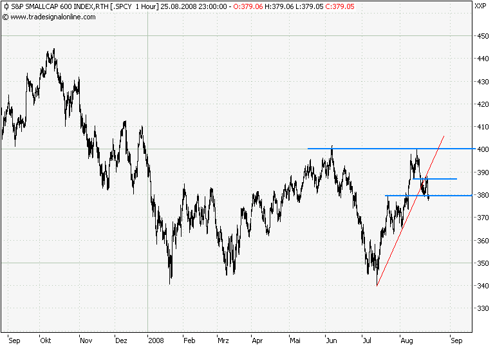Screen dimensions: 495x345
Task: Click the 400 price axis label
Action: click(x=483, y=149)
